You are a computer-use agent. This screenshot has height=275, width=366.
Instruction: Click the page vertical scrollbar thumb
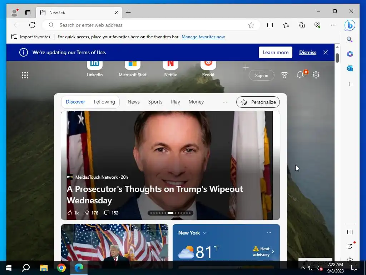pyautogui.click(x=337, y=58)
